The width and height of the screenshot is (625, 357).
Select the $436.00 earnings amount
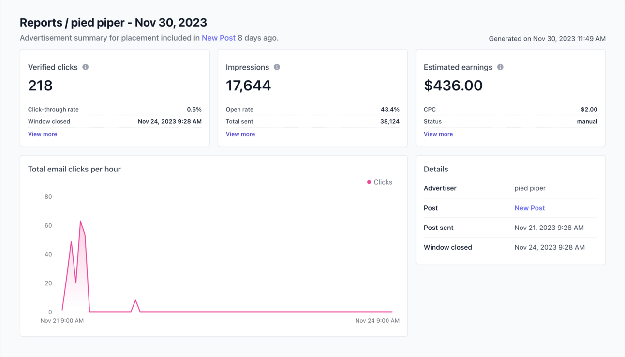pos(453,86)
